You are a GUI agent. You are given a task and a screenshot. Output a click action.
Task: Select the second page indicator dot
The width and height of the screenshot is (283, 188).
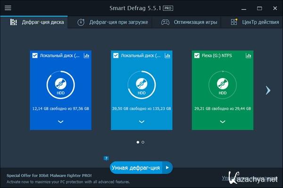(x=143, y=141)
